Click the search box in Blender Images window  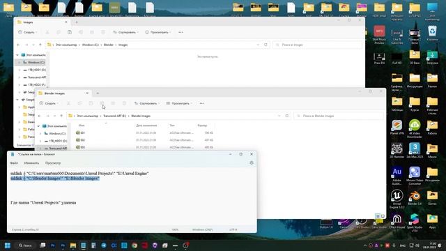[339, 116]
